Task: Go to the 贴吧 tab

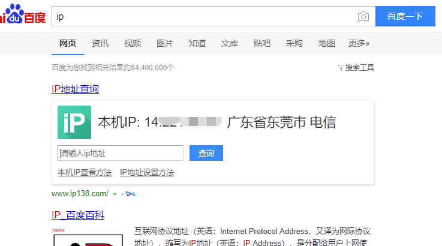Action: (262, 43)
